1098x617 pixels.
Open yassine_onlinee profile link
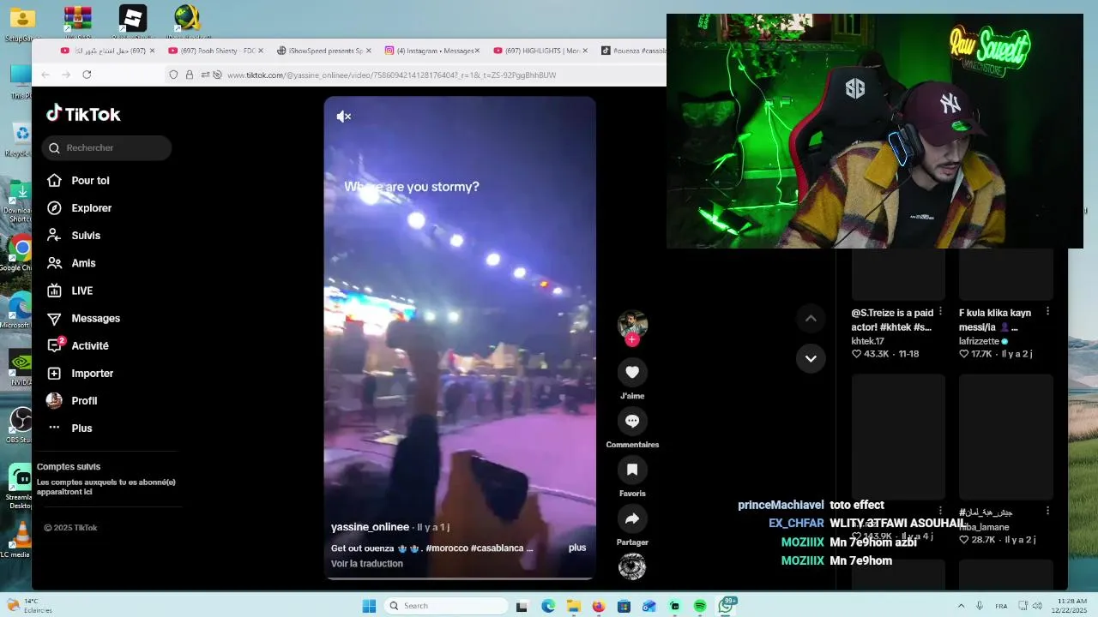(370, 527)
